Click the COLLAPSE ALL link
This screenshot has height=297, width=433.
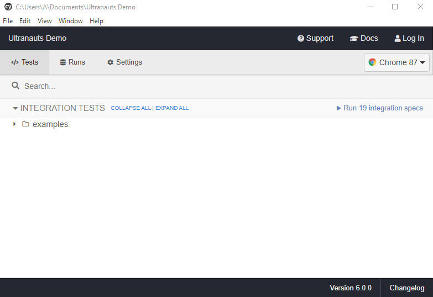click(x=131, y=108)
